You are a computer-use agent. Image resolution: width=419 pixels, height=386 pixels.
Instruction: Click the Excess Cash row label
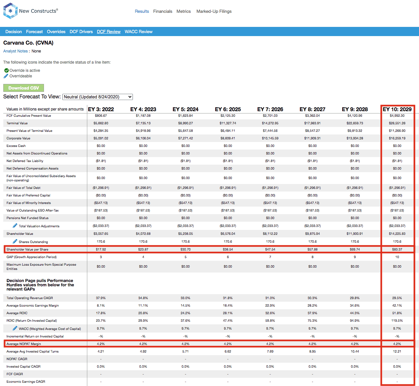pyautogui.click(x=16, y=146)
